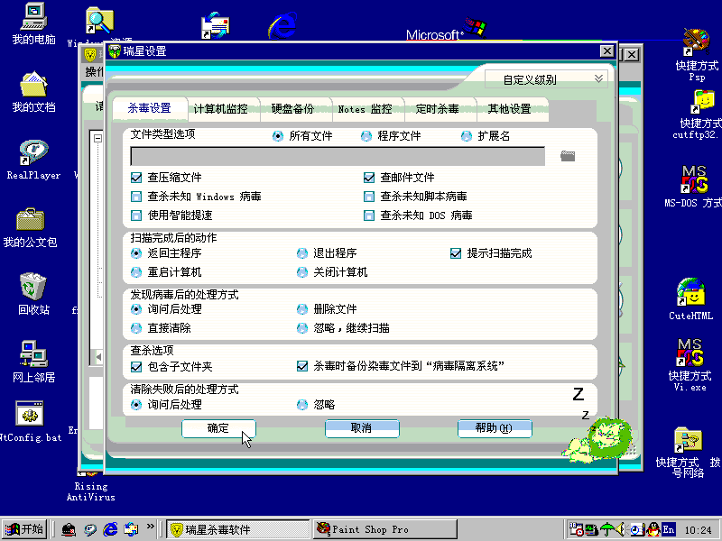Enable 查杀未知脚本病毒 checkbox
Viewport: 722px width, 541px height.
(x=369, y=197)
